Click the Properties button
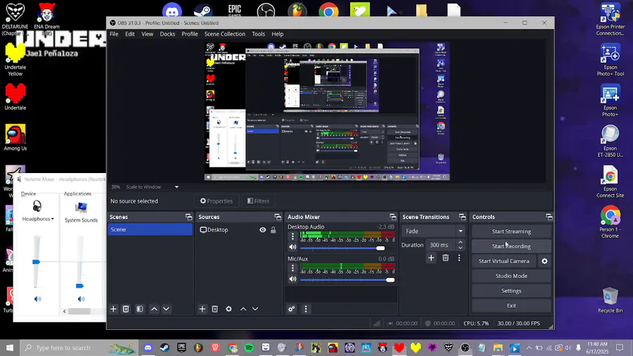The height and width of the screenshot is (356, 633). tap(217, 201)
